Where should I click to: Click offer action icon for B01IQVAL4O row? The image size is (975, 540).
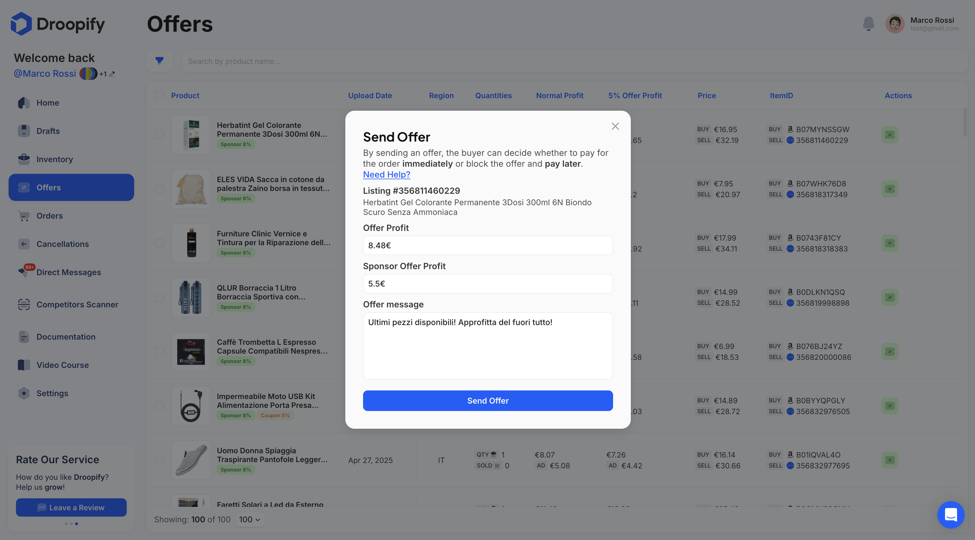pyautogui.click(x=890, y=460)
